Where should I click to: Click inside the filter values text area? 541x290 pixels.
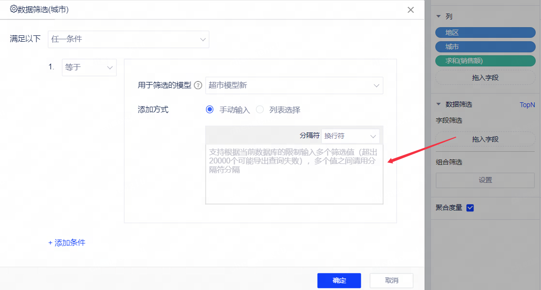[294, 179]
